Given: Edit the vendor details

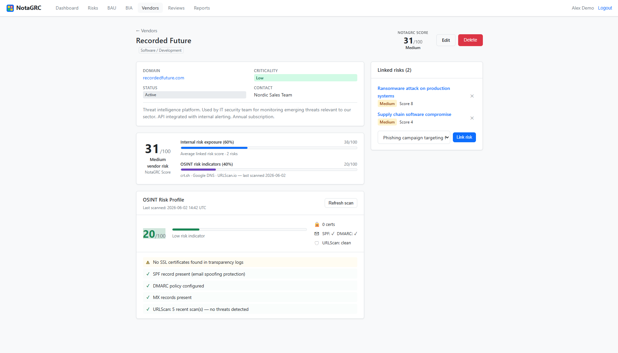Looking at the screenshot, I should click(x=446, y=40).
